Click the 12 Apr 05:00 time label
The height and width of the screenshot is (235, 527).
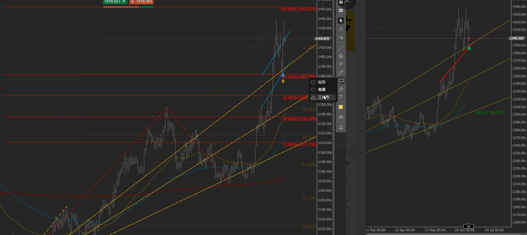[x=405, y=230]
